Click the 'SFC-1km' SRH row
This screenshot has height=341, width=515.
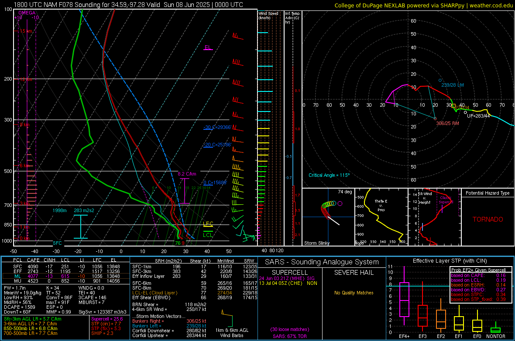click(x=195, y=267)
